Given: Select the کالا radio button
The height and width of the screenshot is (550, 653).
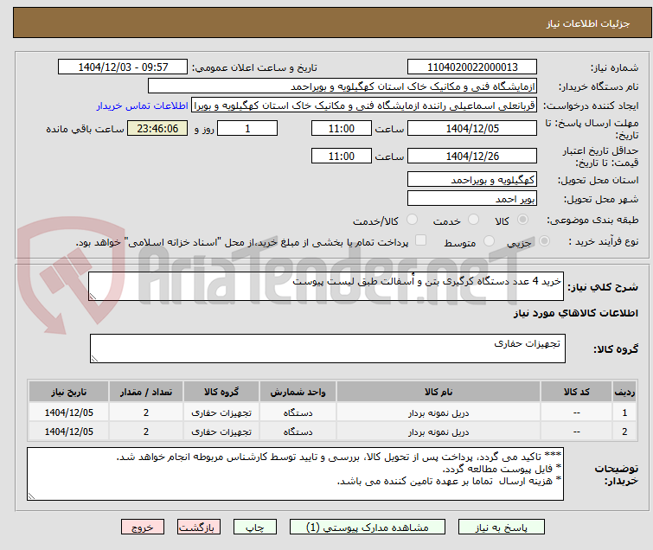Looking at the screenshot, I should point(522,219).
